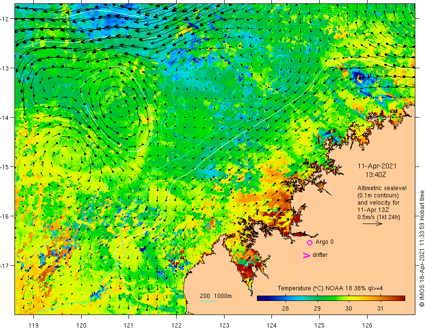Click colorbar tick label 30
This screenshot has height=329, width=425.
coord(349,308)
